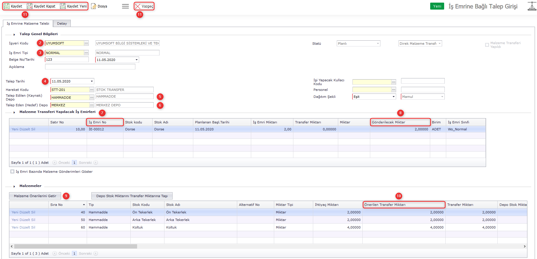
Task: Select İş Emrine Malzeme Talebi tab
Action: (x=28, y=24)
